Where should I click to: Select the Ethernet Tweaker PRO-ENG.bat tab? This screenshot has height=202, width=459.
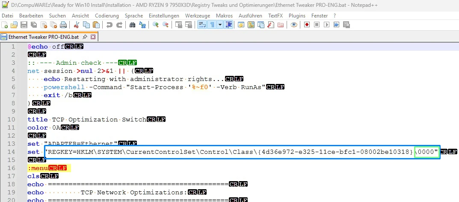(x=43, y=37)
